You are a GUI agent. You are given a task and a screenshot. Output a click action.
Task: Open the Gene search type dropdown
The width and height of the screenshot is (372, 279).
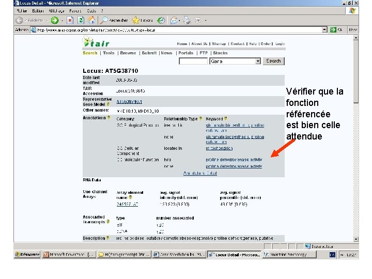tap(258, 61)
